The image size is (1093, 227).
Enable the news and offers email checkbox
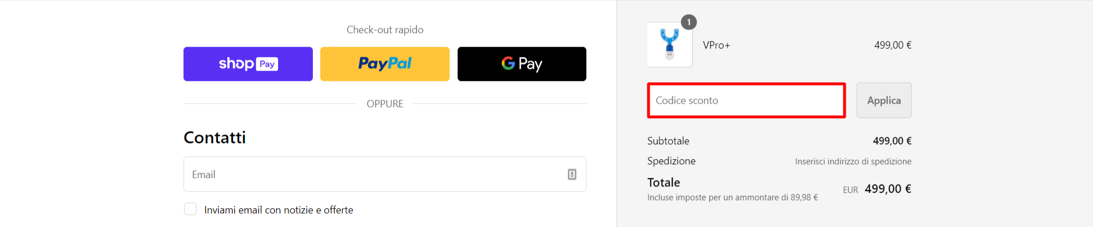190,209
